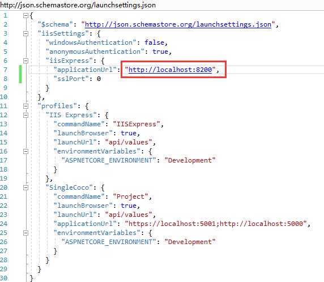Collapse the iisSettings block fold marker
This screenshot has height=282, width=324.
[x=25, y=33]
